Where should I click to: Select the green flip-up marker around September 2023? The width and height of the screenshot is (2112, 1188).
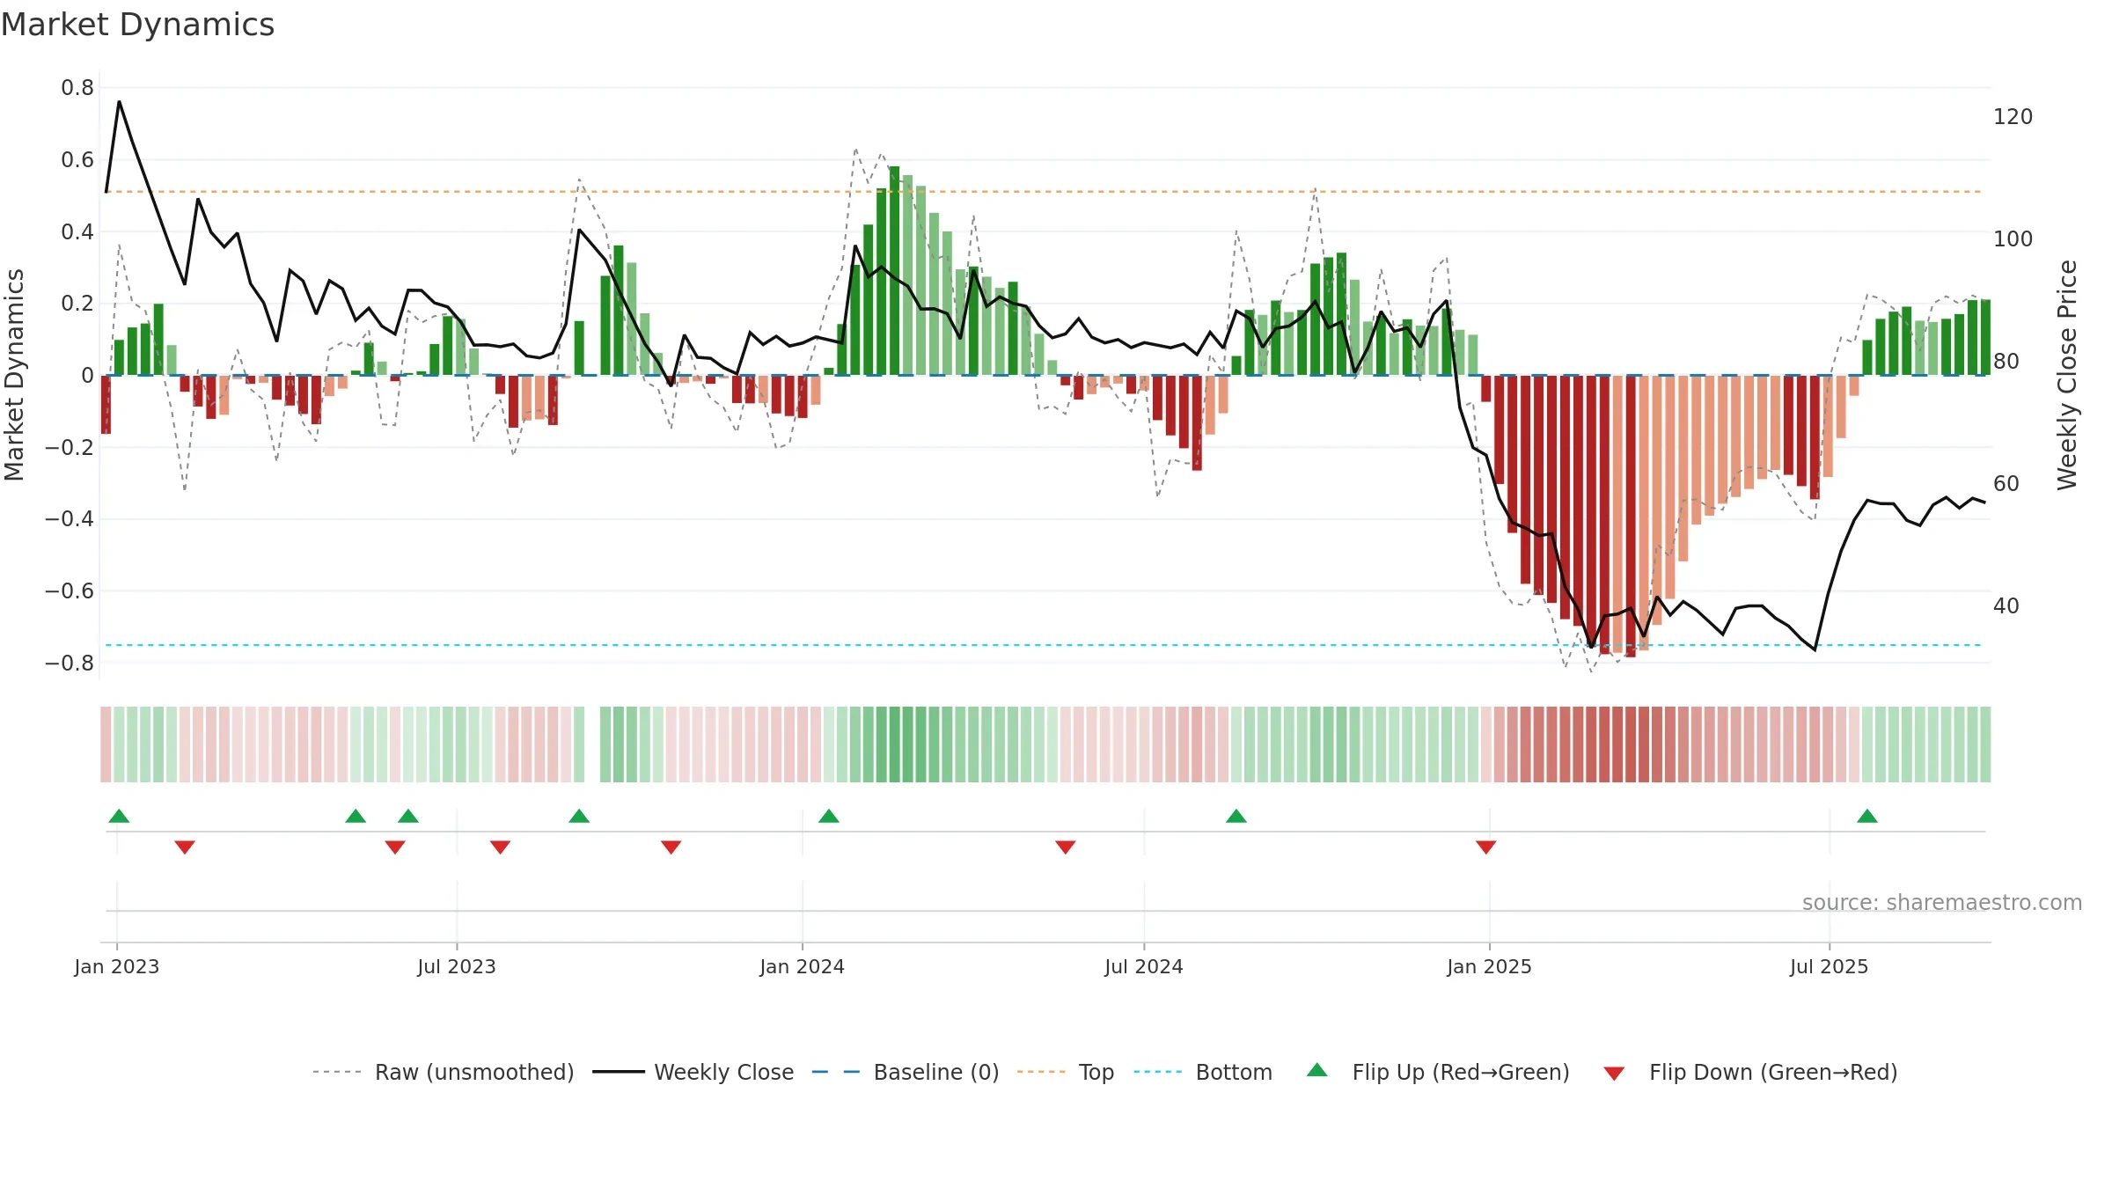(579, 816)
